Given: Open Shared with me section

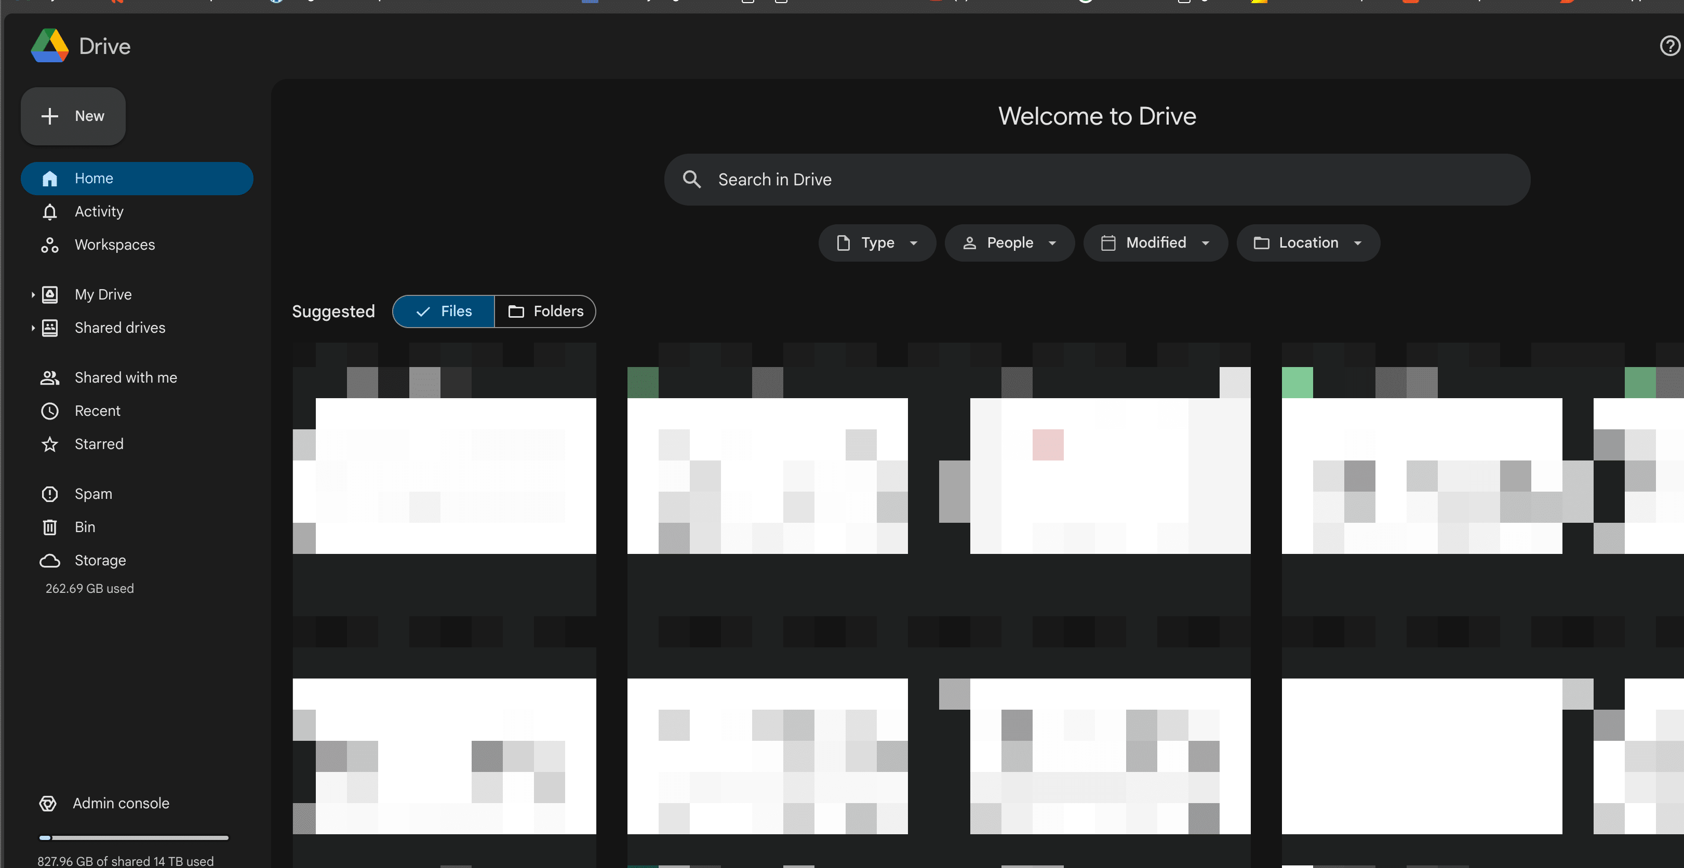Looking at the screenshot, I should click(125, 377).
